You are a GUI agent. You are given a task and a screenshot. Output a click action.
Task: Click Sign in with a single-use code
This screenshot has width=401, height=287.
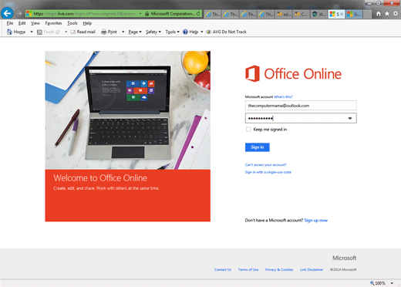click(268, 172)
